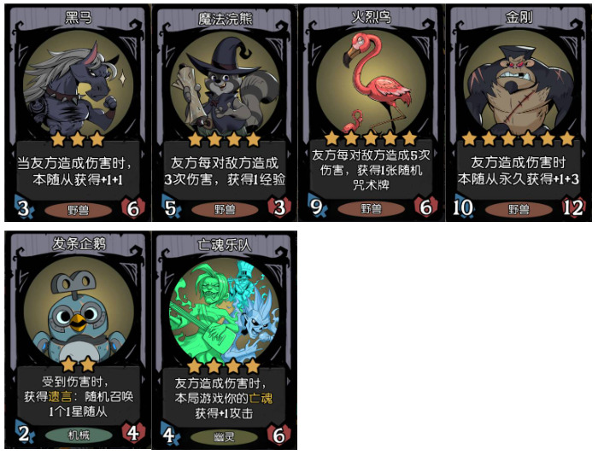Click the health heart 6 on 黑马
This screenshot has width=598, height=455.
(x=132, y=208)
